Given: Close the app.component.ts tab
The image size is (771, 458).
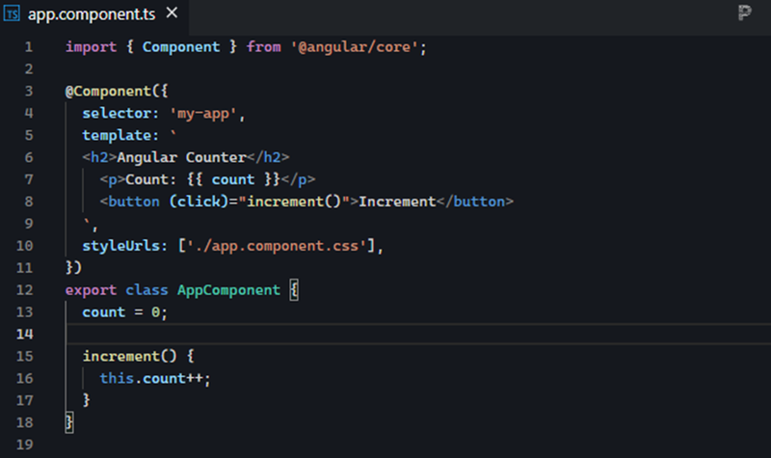Looking at the screenshot, I should (172, 14).
